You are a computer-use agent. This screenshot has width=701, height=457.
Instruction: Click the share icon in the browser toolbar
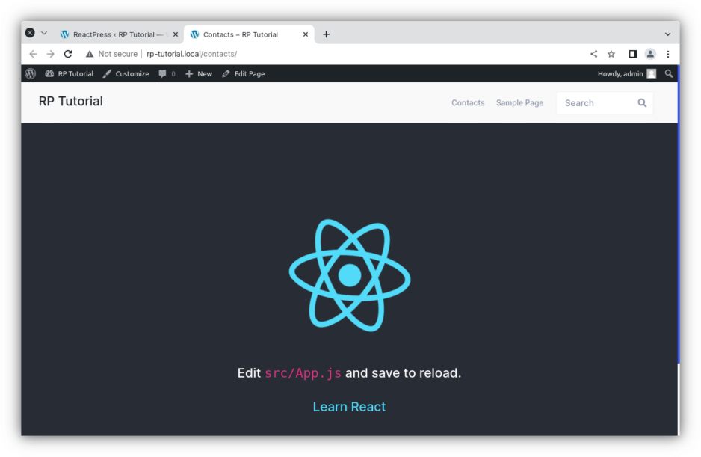point(593,54)
